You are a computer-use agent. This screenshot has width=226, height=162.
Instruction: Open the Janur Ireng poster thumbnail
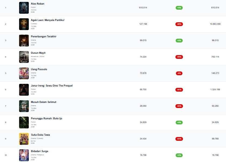tap(24, 90)
